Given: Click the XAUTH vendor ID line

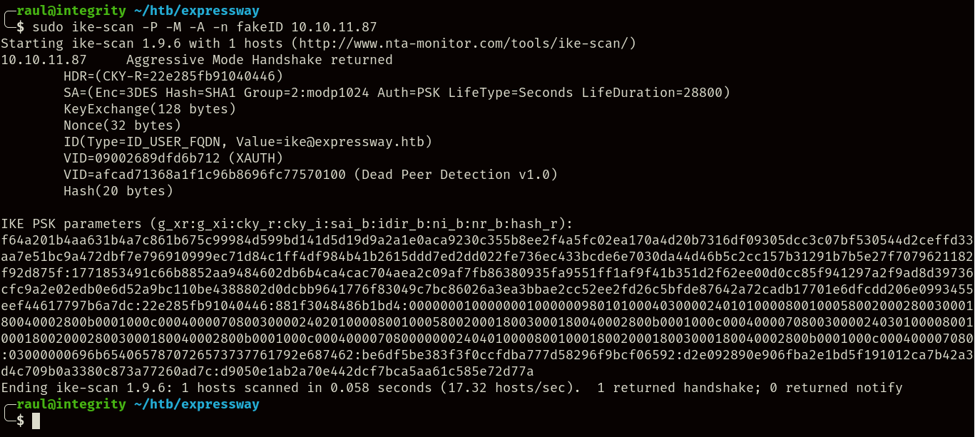Looking at the screenshot, I should (x=173, y=158).
